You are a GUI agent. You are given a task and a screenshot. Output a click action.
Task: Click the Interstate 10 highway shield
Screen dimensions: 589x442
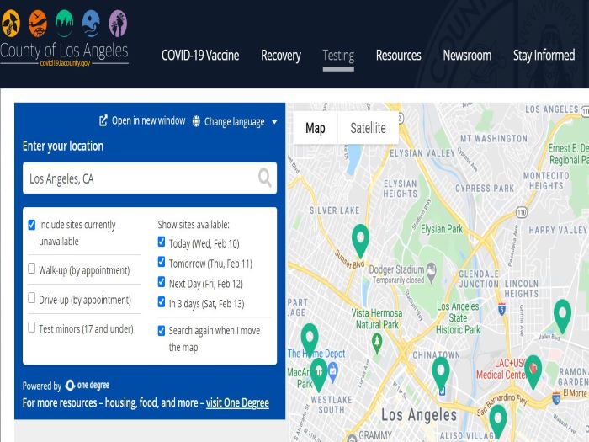point(556,398)
